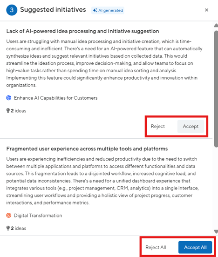Image resolution: width=218 pixels, height=257 pixels.
Task: Open the Digital Transformation objective
Action: pyautogui.click(x=38, y=216)
